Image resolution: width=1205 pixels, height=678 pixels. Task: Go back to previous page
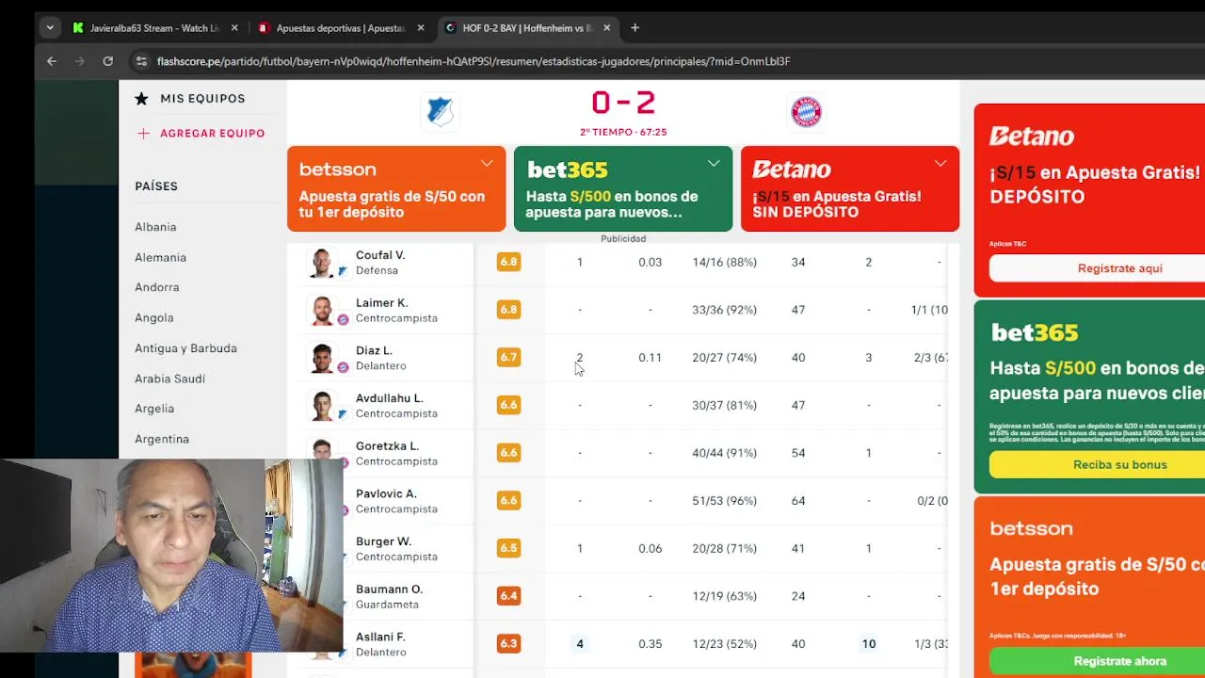[x=52, y=61]
